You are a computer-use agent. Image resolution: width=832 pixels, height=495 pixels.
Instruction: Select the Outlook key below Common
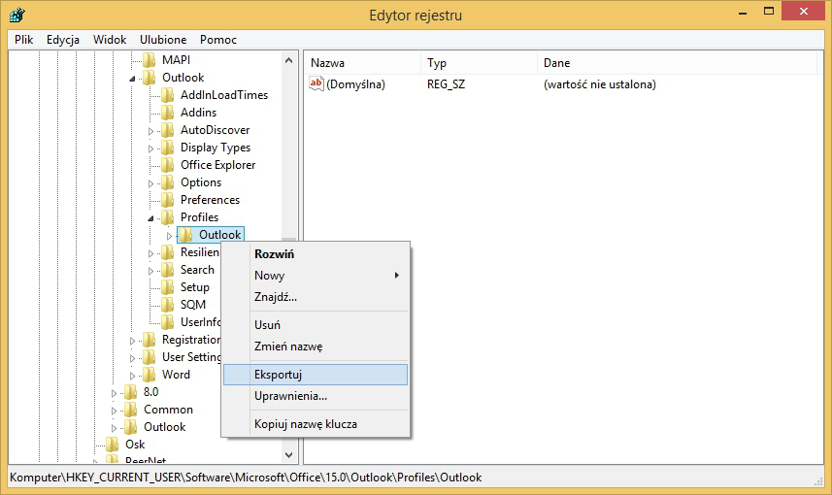pos(164,427)
